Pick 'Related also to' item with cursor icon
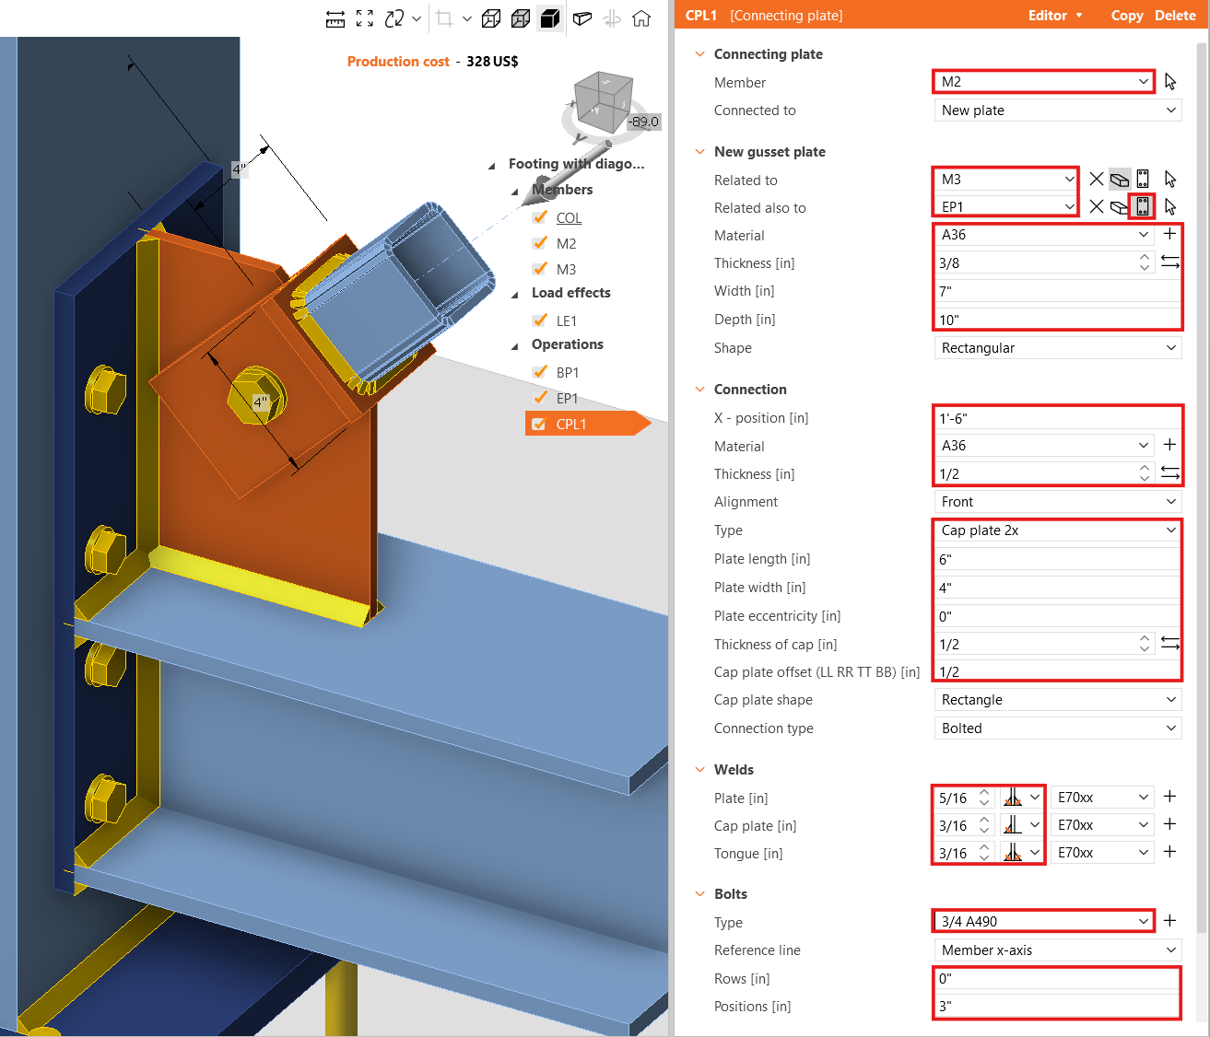Viewport: 1210px width, 1037px height. pos(1170,207)
